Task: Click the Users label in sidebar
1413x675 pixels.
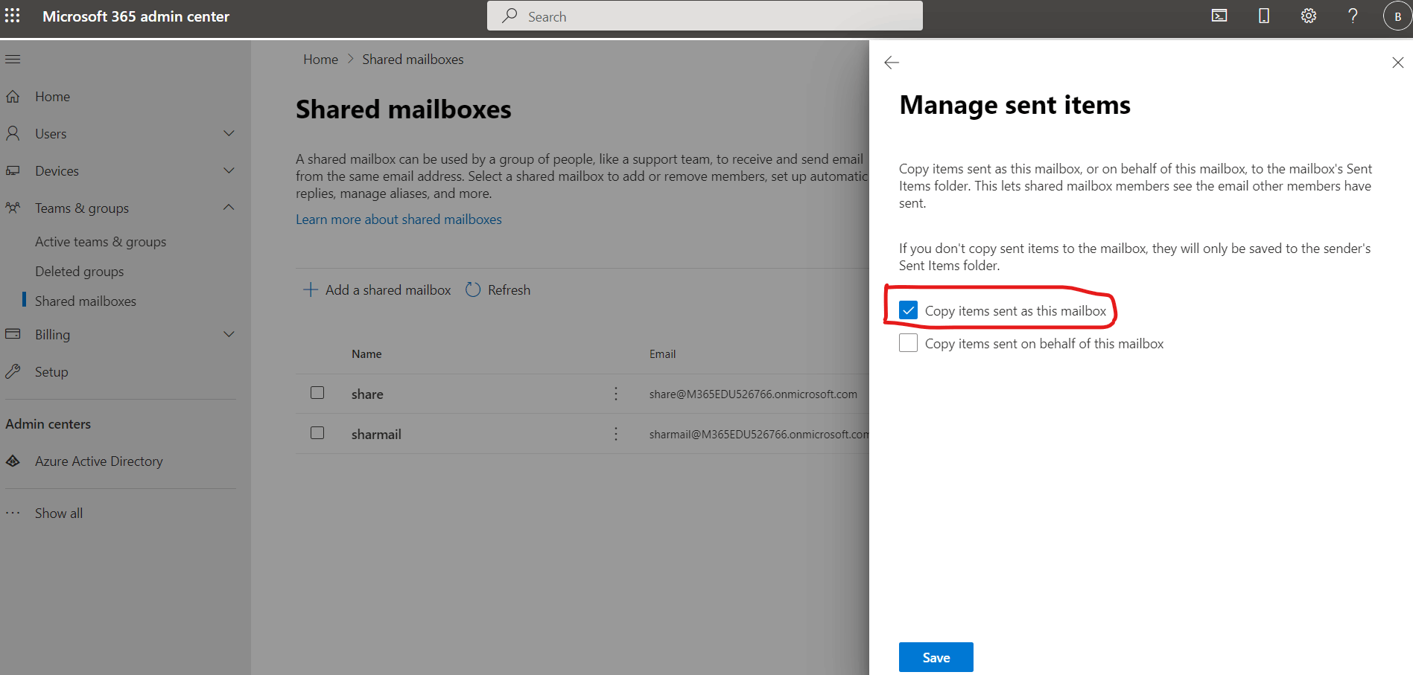Action: (x=51, y=134)
